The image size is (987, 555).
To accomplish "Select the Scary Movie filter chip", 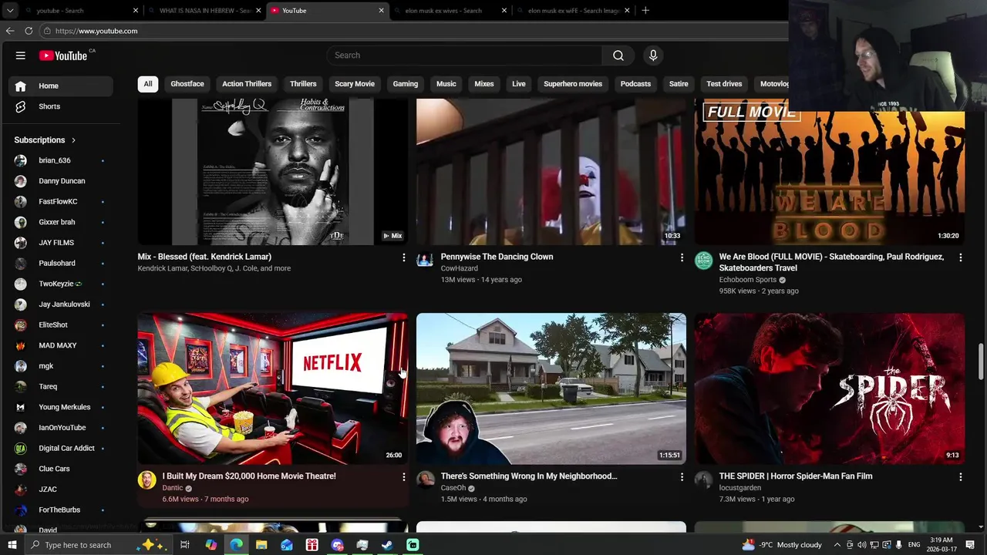I will tap(355, 84).
